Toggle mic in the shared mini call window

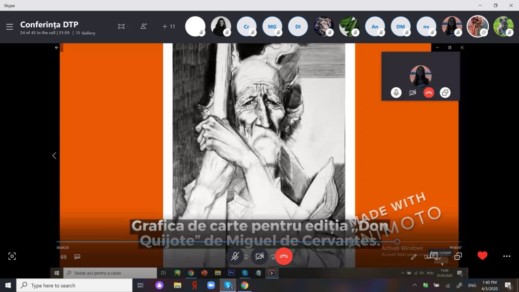396,93
